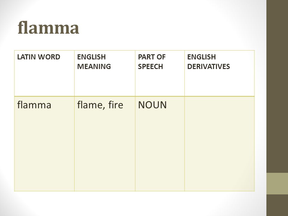Click dark brown block below olive block
The image size is (288, 216).
click(277, 205)
